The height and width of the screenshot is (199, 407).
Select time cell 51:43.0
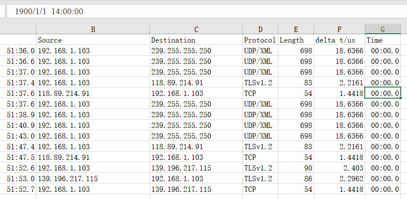[x=18, y=136]
